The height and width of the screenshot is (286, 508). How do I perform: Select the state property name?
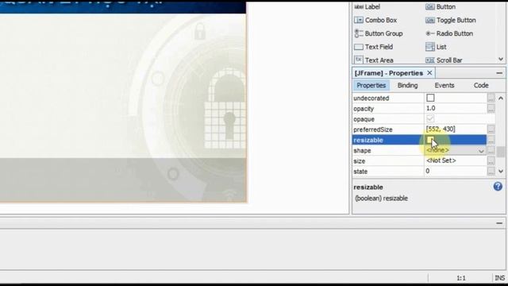pyautogui.click(x=360, y=172)
